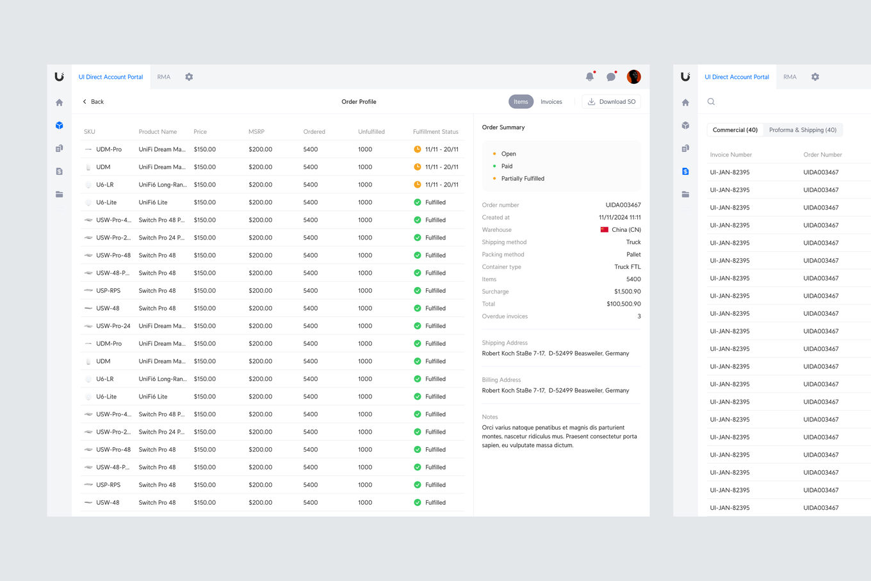
Task: Click the Truck FTL container type value
Action: coord(628,267)
